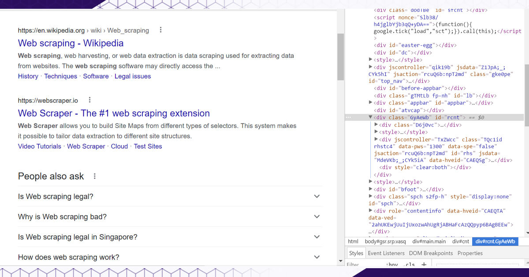Image resolution: width=529 pixels, height=277 pixels.
Task: Open the Techniques sitelink
Action: click(61, 76)
